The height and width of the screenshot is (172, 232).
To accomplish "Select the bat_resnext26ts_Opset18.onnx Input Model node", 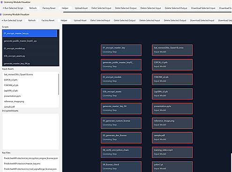I will click(x=172, y=50).
